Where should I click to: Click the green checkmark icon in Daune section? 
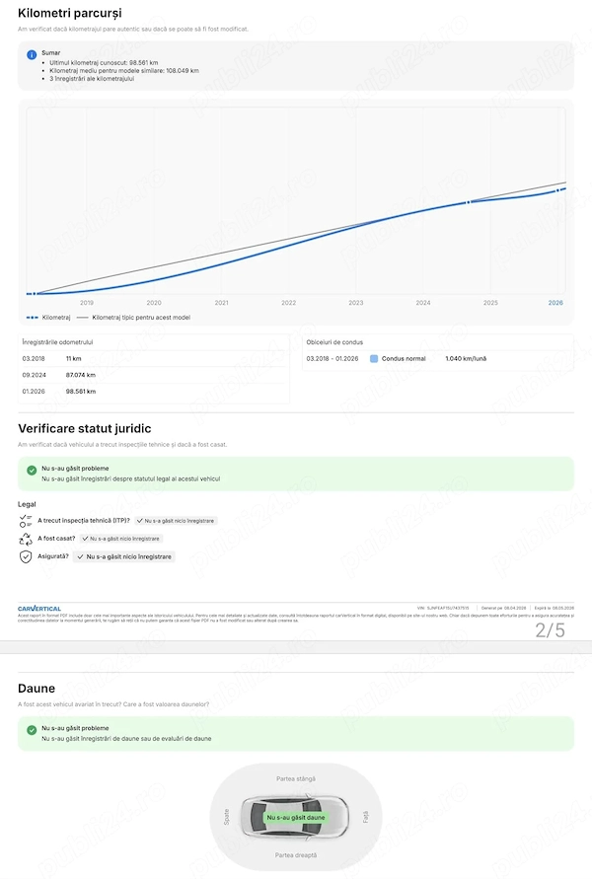pyautogui.click(x=32, y=730)
